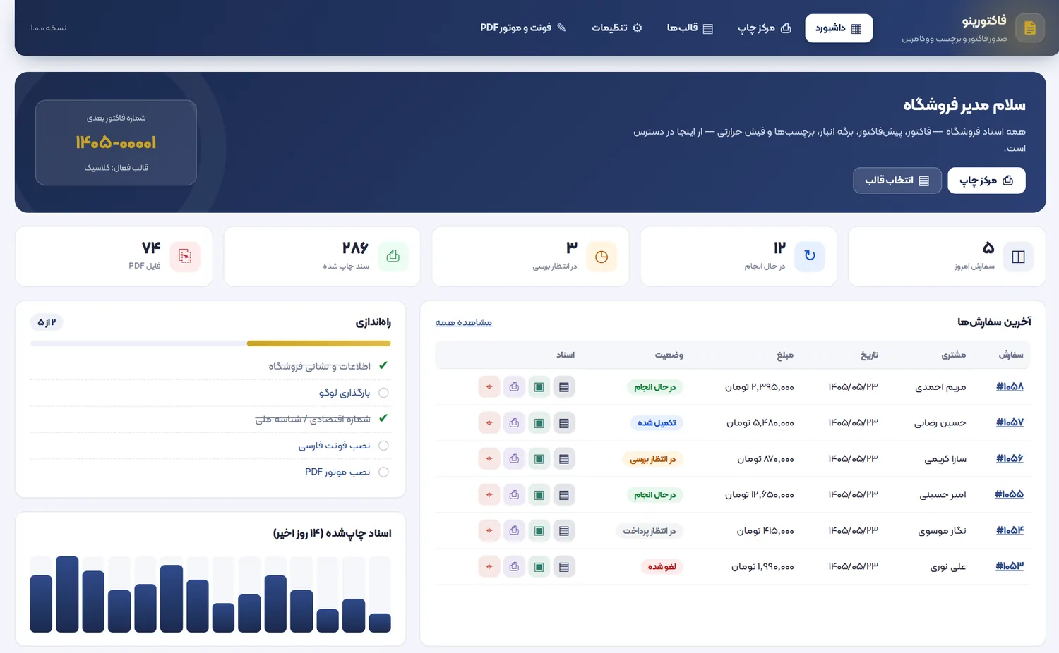
Task: Open the 'قالب‌ها' templates menu item
Action: (x=690, y=28)
